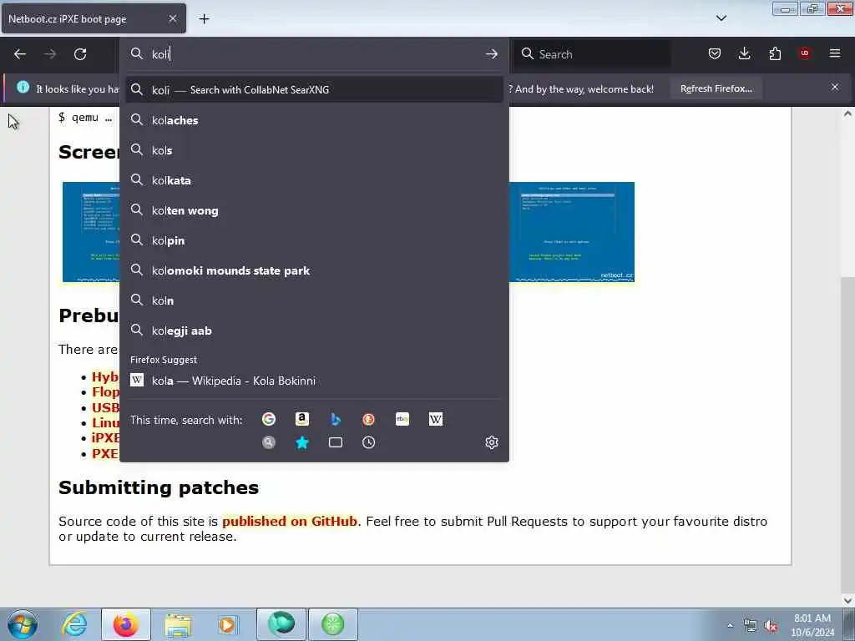855x641 pixels.
Task: Choose the kolaches suggestion
Action: pyautogui.click(x=314, y=120)
